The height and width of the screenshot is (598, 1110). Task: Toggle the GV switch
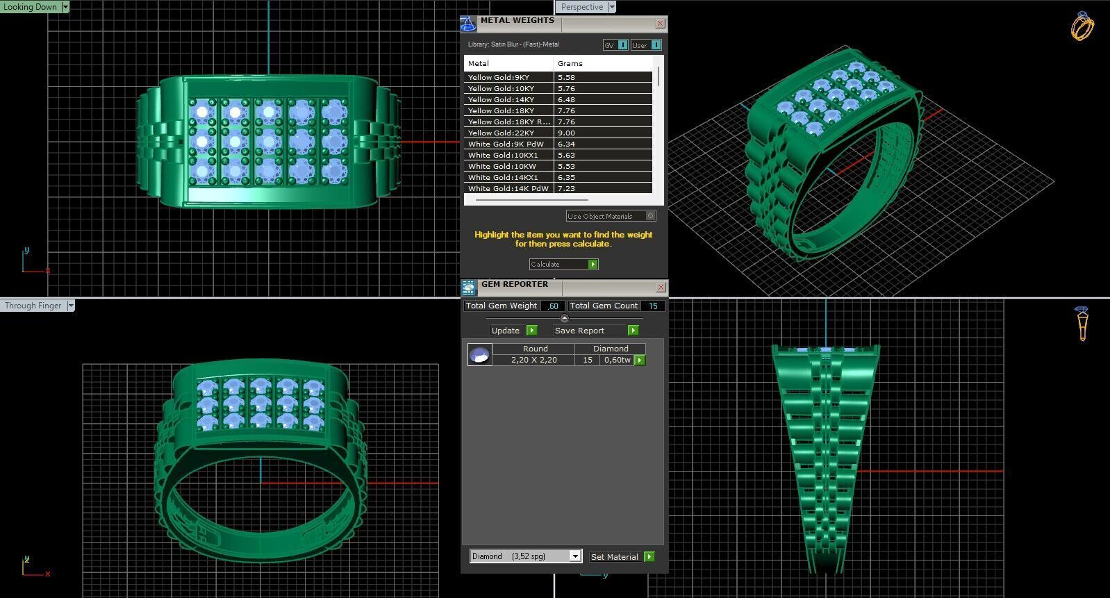point(615,45)
